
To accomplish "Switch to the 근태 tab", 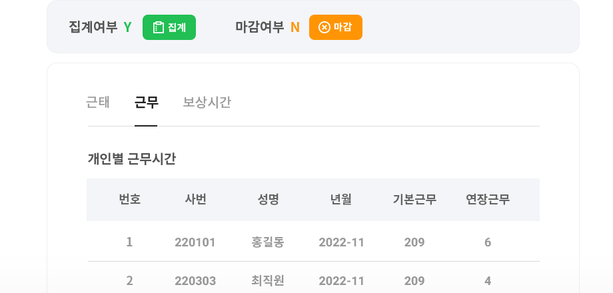I will coord(98,103).
